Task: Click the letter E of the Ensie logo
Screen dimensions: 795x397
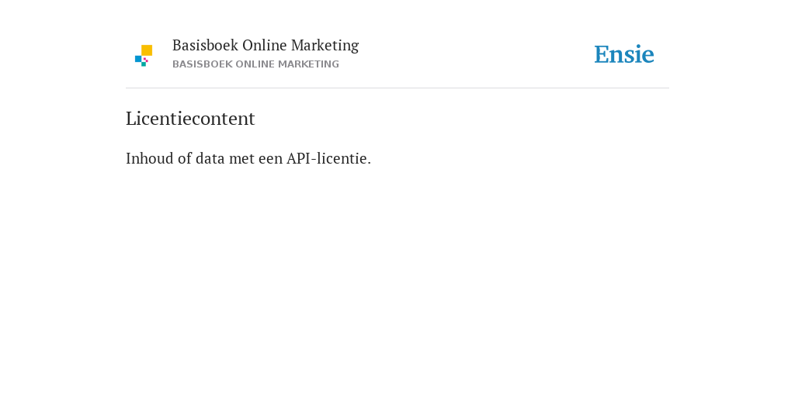Action: click(602, 55)
